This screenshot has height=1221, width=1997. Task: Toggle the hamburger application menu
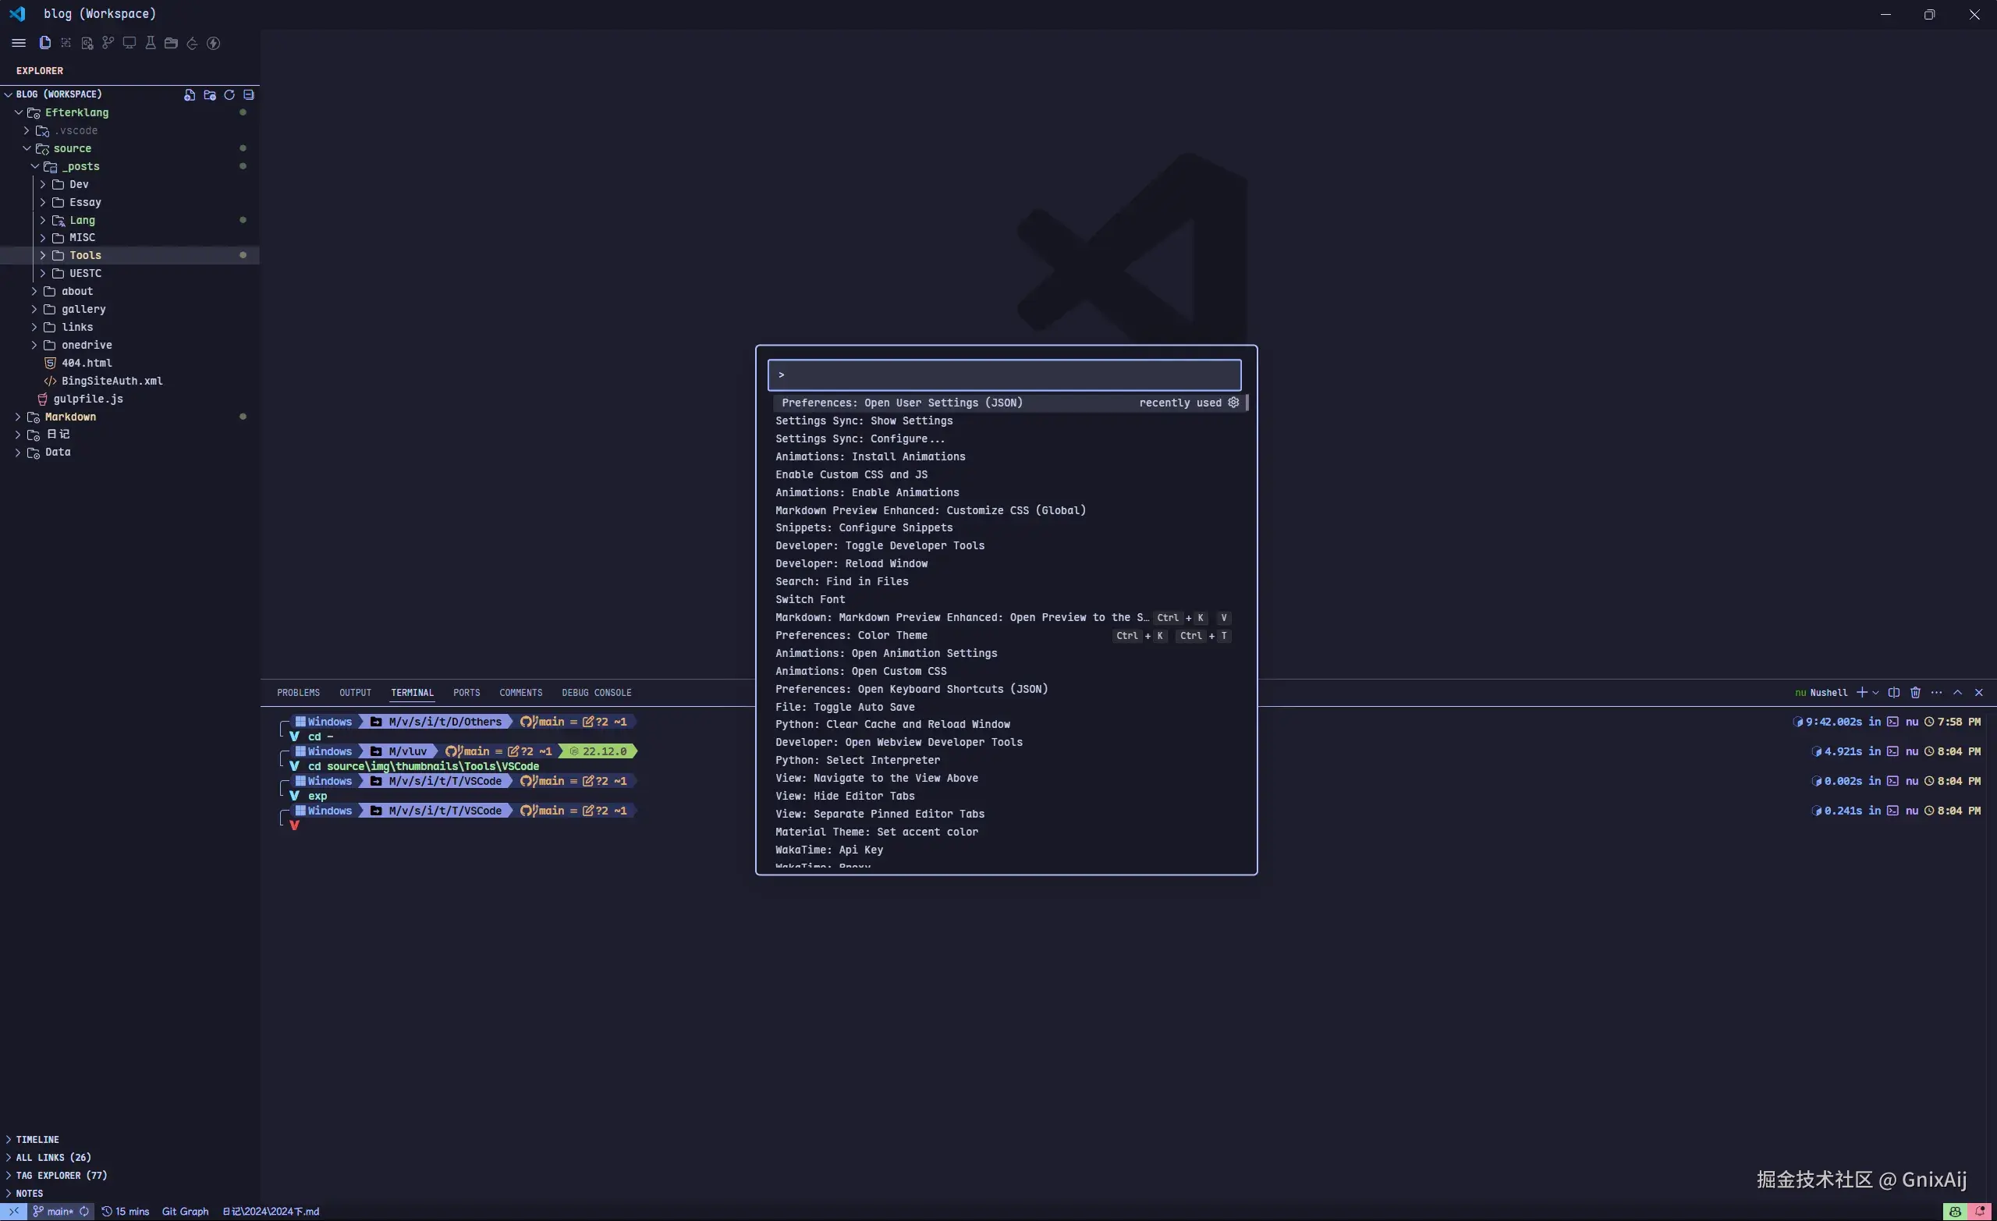click(x=19, y=43)
